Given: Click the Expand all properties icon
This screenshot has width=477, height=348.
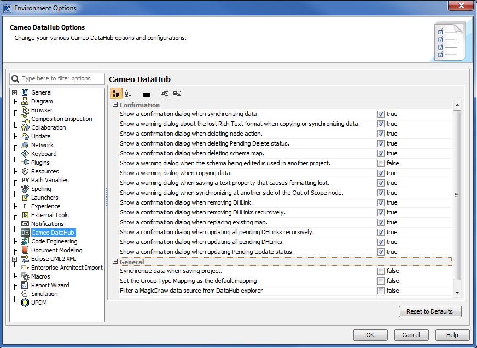Looking at the screenshot, I should coord(165,94).
